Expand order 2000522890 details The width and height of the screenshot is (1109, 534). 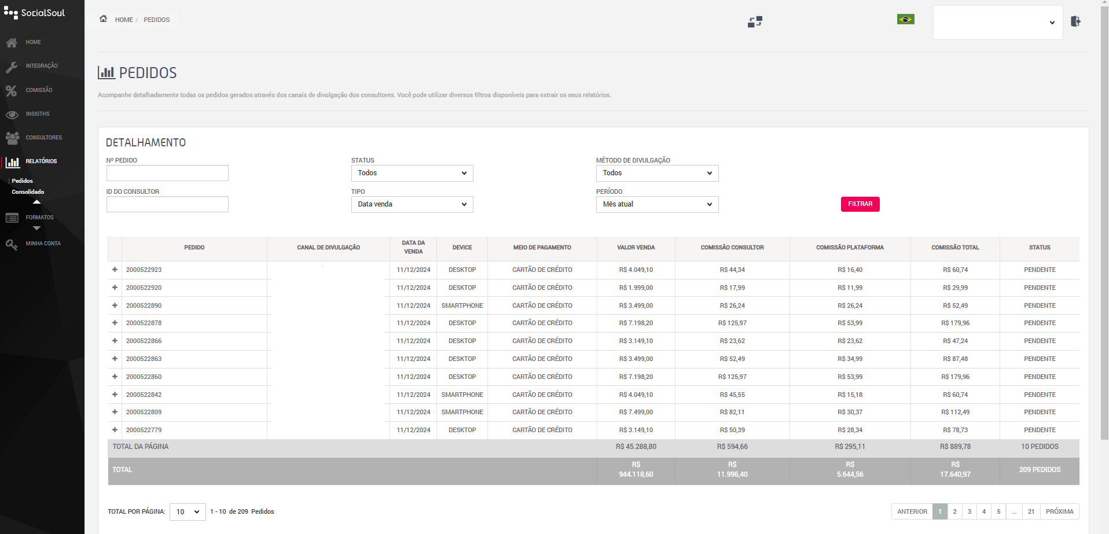(x=115, y=305)
